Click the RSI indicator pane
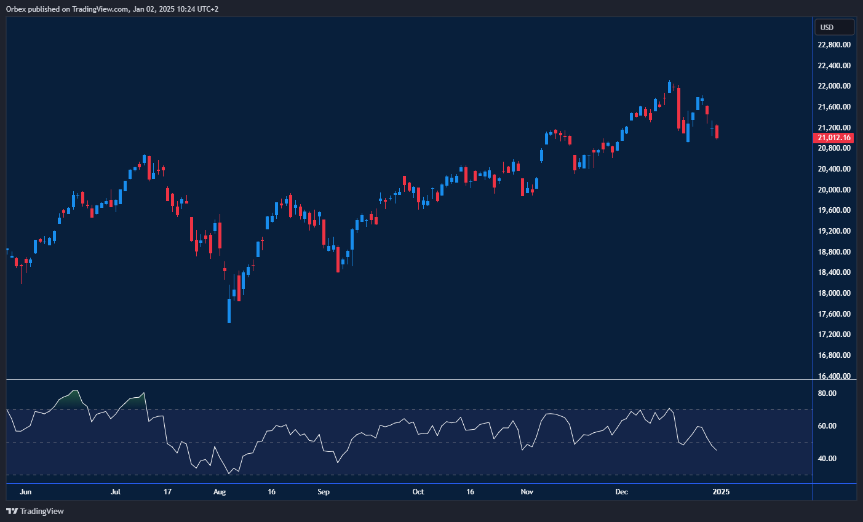 tap(406, 430)
